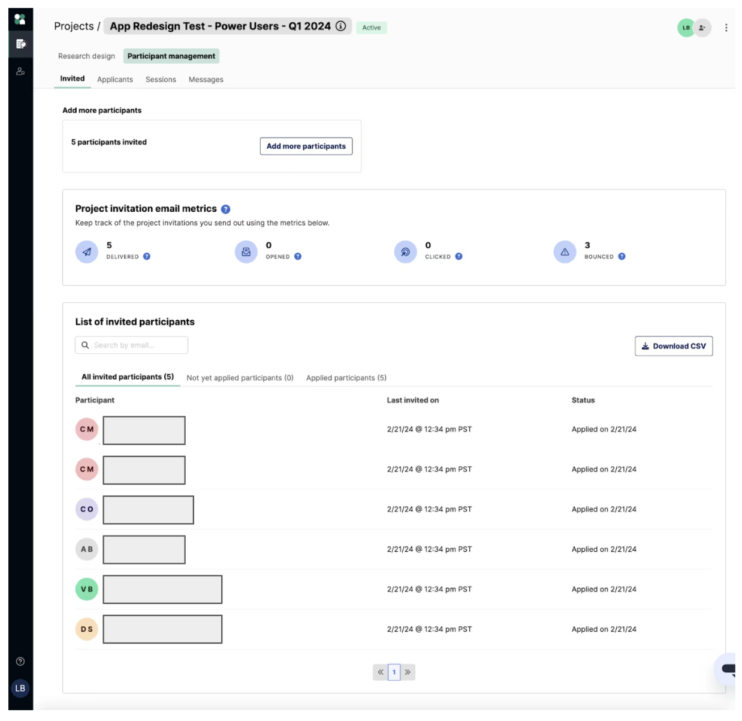Click the DS participant avatar
Image resolution: width=742 pixels, height=721 pixels.
(87, 629)
